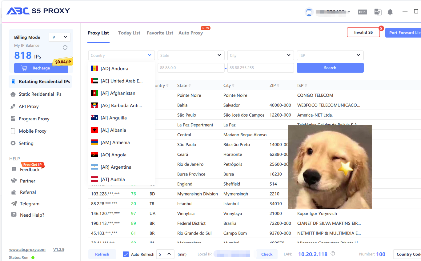
Task: Sort by ISP column header
Action: (x=302, y=86)
